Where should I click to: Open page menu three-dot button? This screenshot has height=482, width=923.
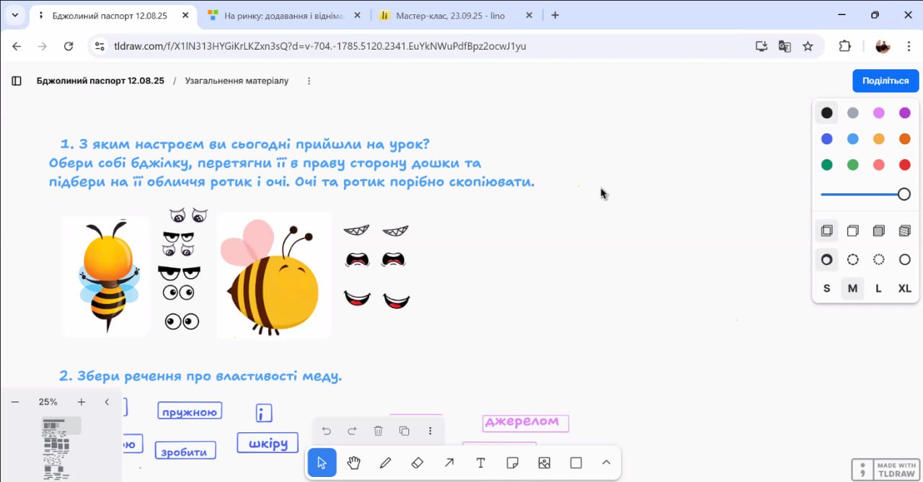pos(309,81)
